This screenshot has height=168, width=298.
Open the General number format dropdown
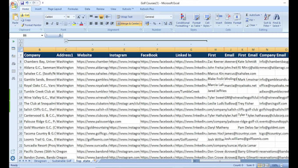pyautogui.click(x=171, y=17)
